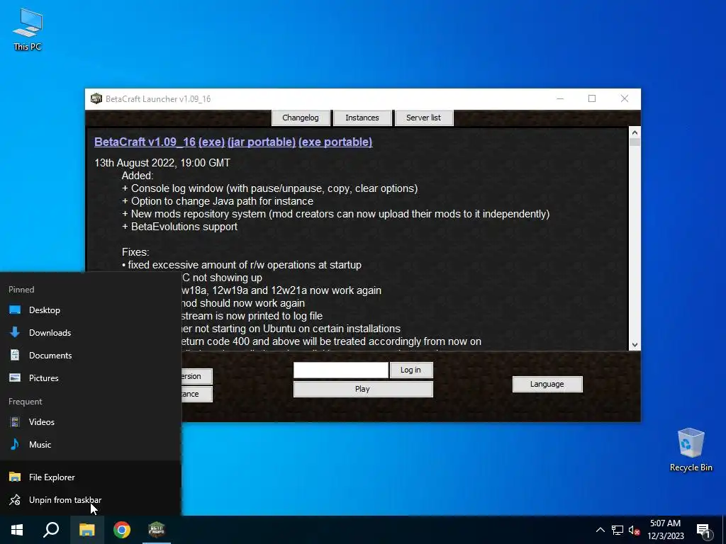Click the Pictures icon in jump list
Screen dimensions: 726x544
[x=15, y=378]
